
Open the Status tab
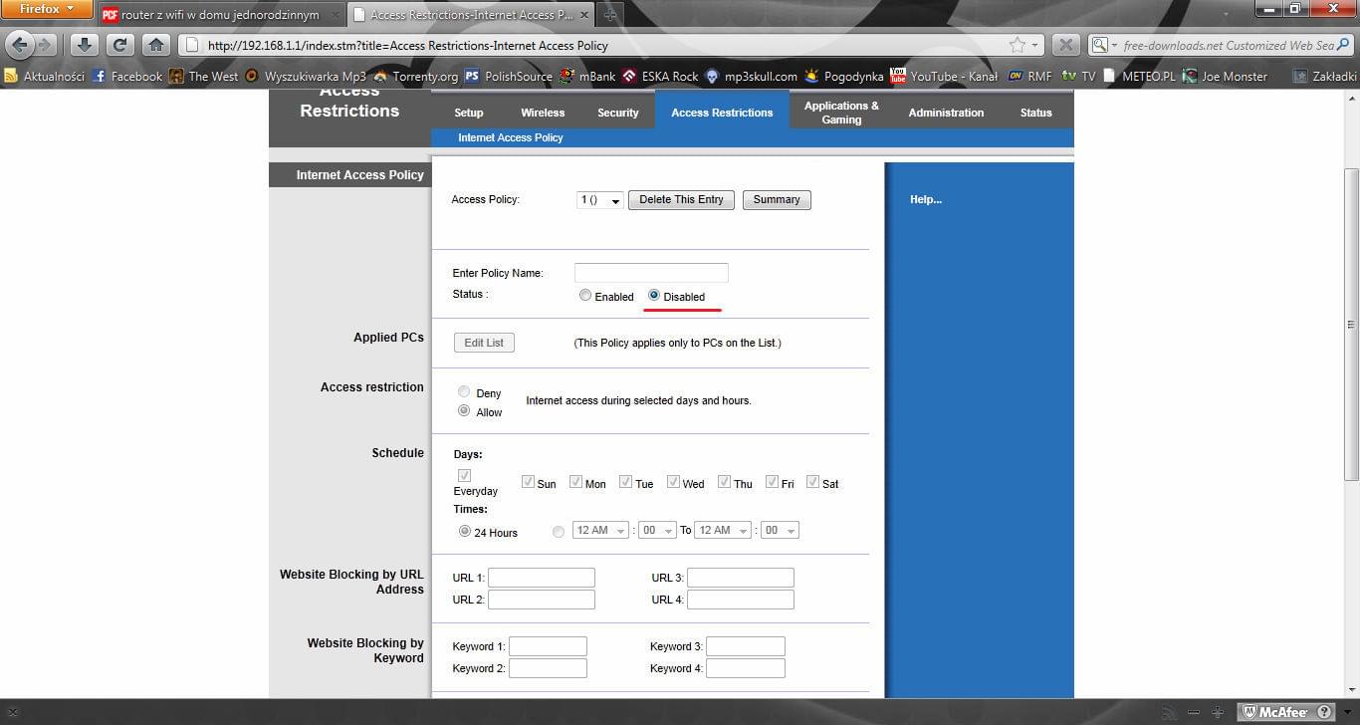pos(1035,113)
